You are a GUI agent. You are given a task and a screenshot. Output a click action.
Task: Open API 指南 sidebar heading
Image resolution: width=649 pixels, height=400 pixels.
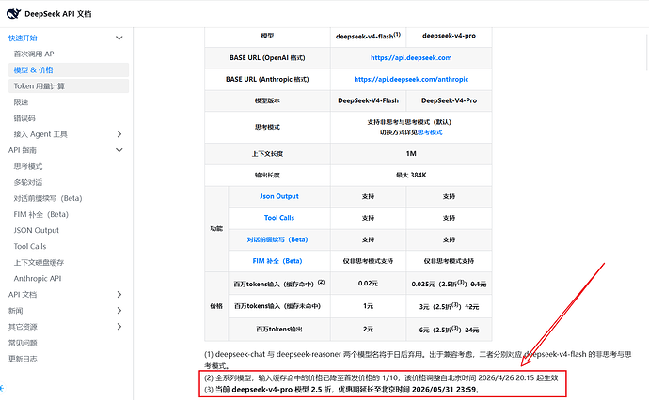[x=23, y=150]
